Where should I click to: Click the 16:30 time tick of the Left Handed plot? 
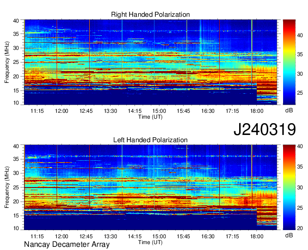pyautogui.click(x=208, y=236)
